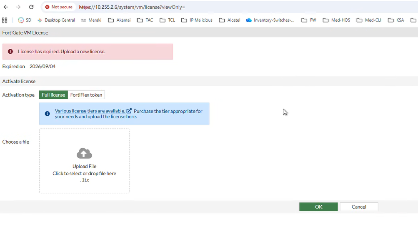Click the browser forward arrow
Screen dimensions: 418x249
[18, 7]
